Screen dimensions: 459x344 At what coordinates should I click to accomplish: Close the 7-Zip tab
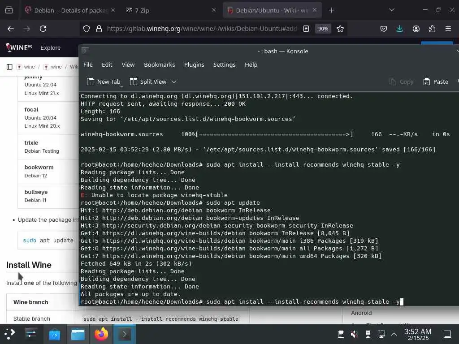214,10
